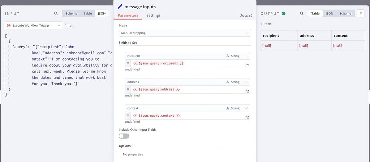Click the pencil icon beside message inputs
This screenshot has height=162, width=370.
120,6
